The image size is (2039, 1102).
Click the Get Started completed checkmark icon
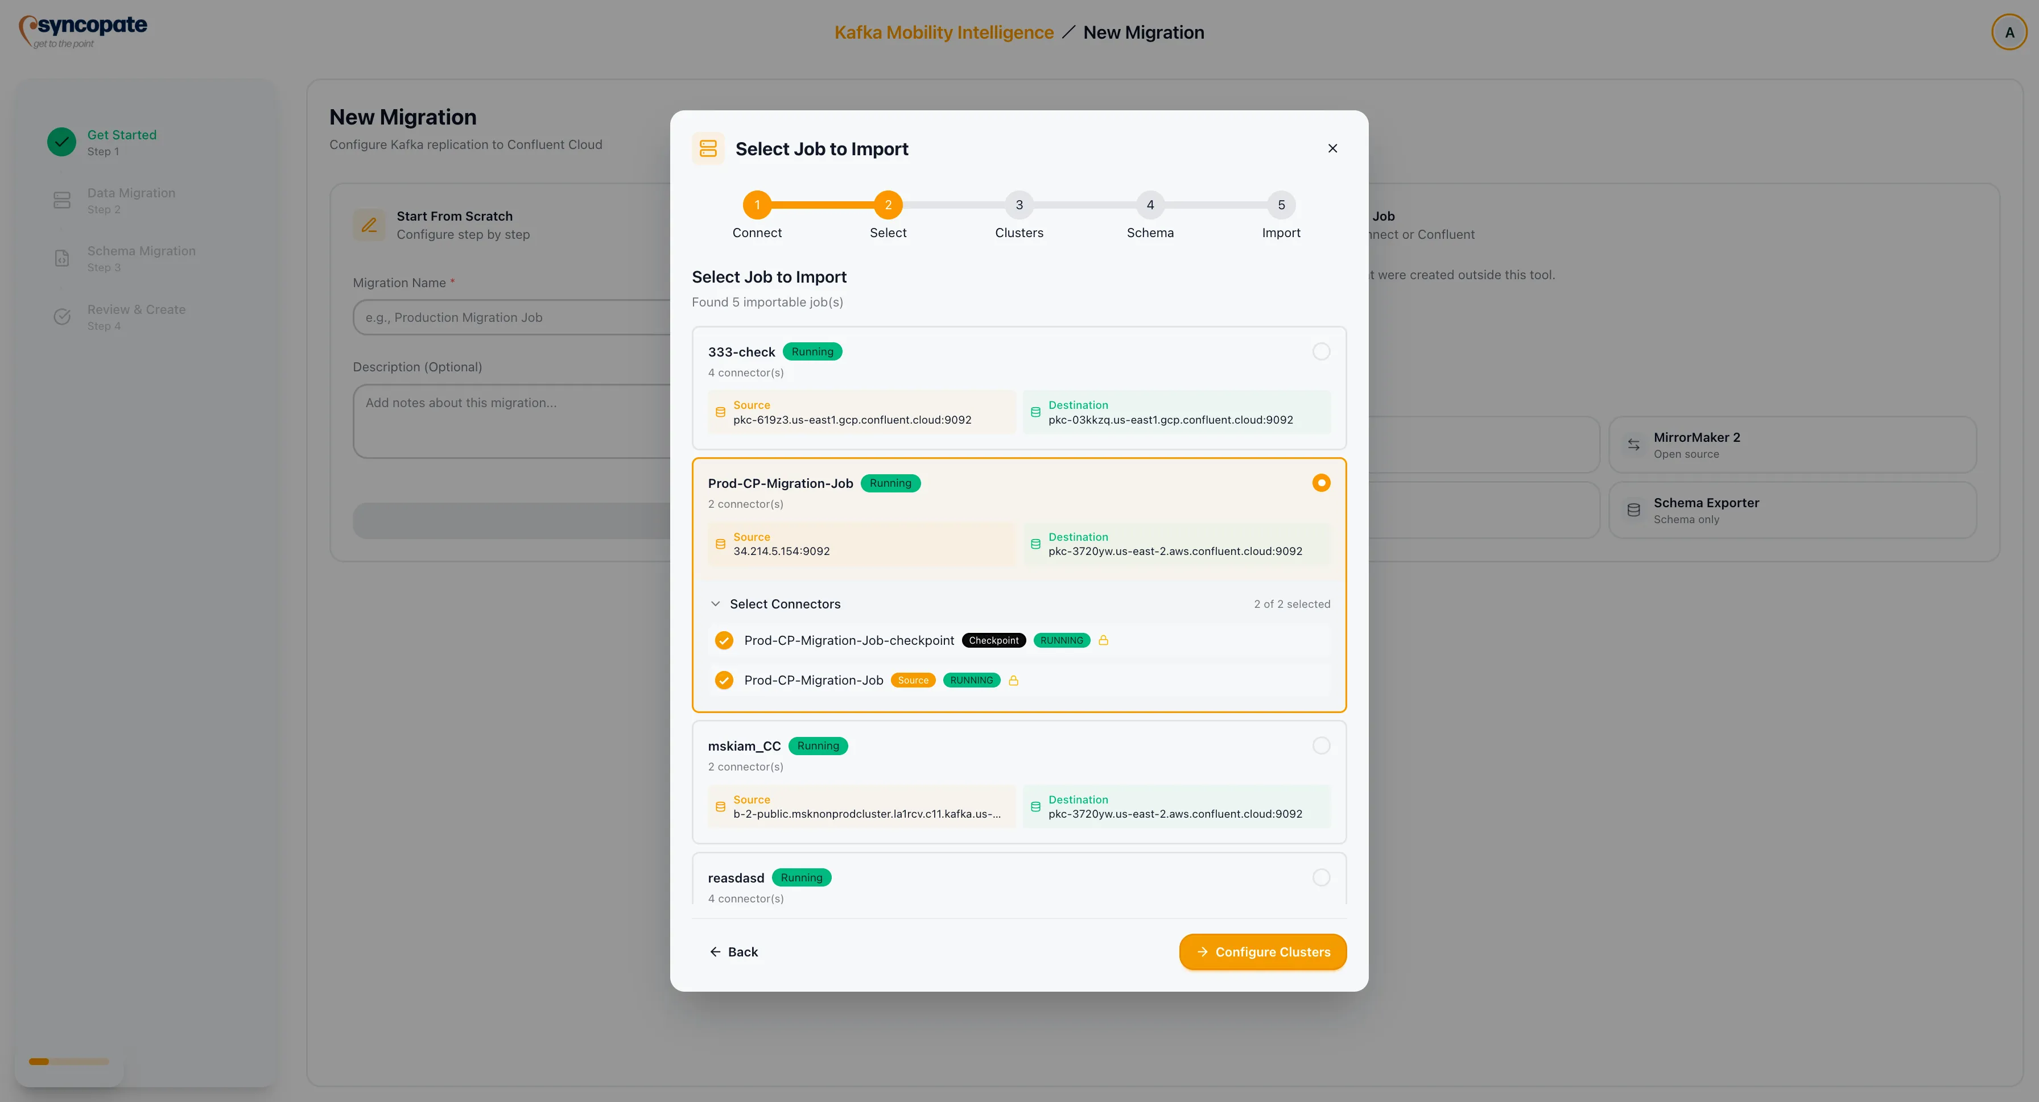[62, 142]
